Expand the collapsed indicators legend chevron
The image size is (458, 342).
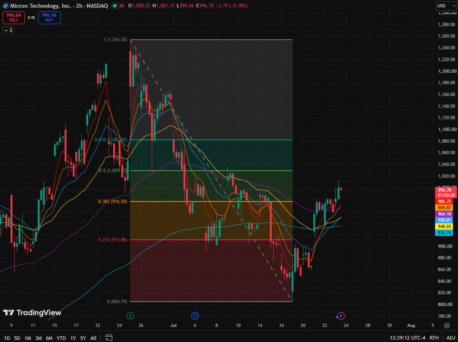click(8, 30)
